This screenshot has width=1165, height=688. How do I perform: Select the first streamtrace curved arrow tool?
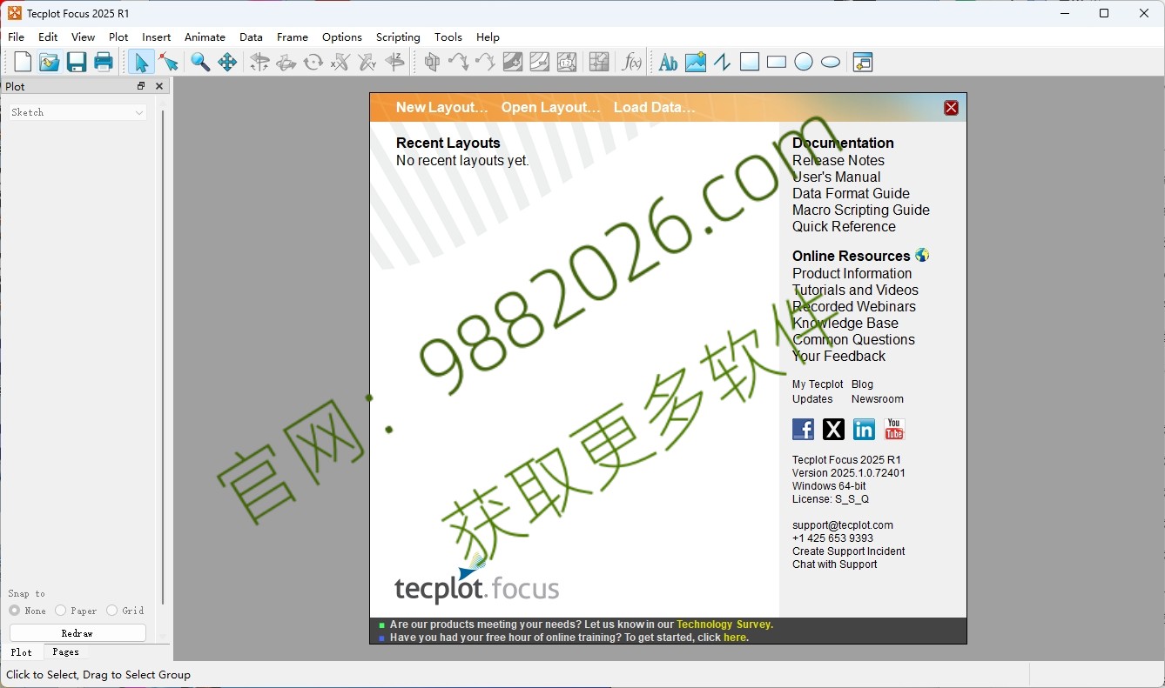click(x=459, y=62)
